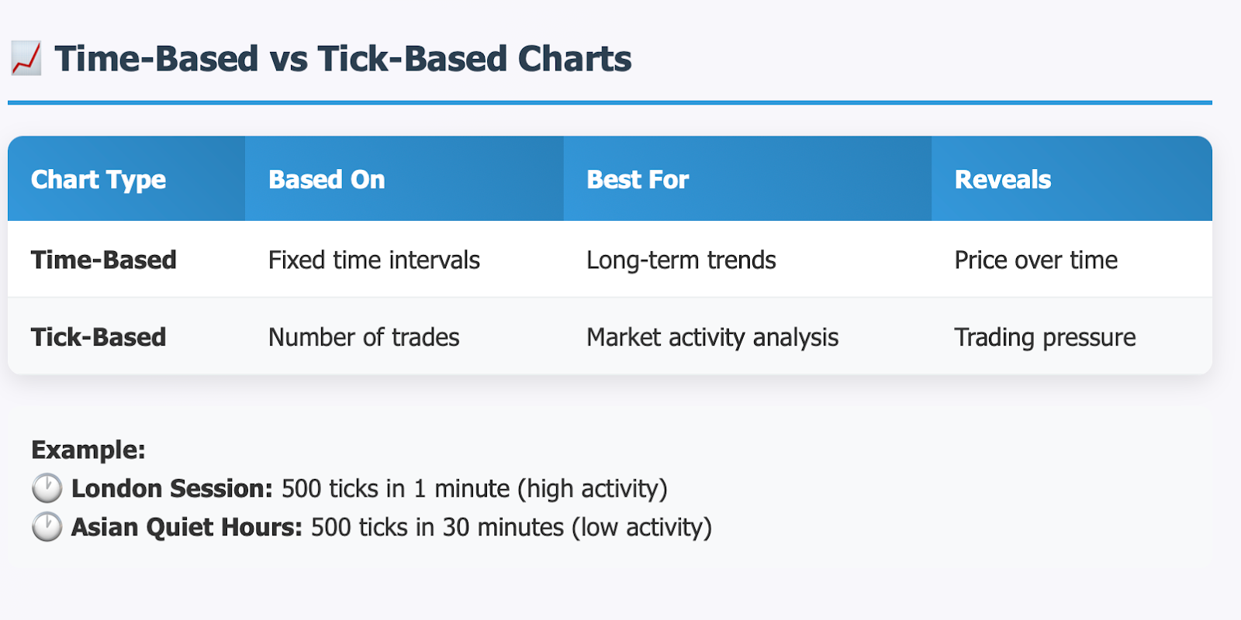The height and width of the screenshot is (620, 1241).
Task: Click the Fixed time intervals cell
Action: click(x=374, y=260)
